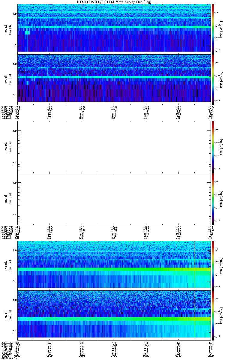Click the 0600 time tick label
Viewport: 225px width, 360px height.
point(17,355)
